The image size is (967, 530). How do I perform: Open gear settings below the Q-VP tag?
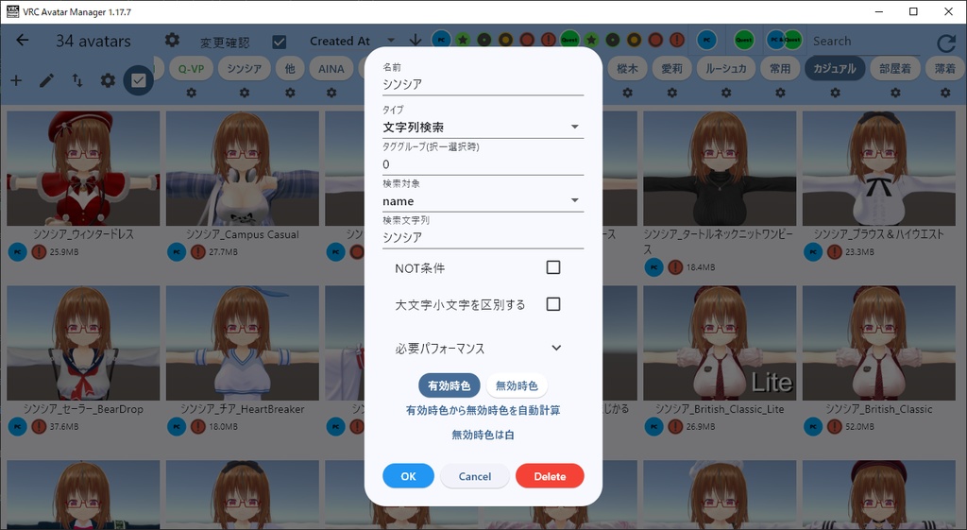(191, 93)
